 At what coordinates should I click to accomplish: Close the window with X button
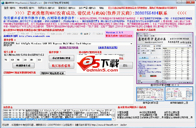point(191,2)
